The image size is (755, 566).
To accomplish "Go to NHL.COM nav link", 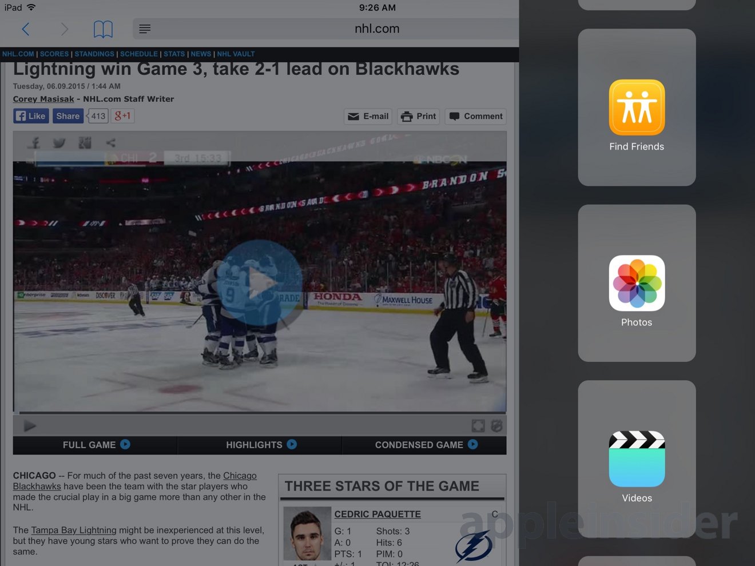I will tap(18, 54).
